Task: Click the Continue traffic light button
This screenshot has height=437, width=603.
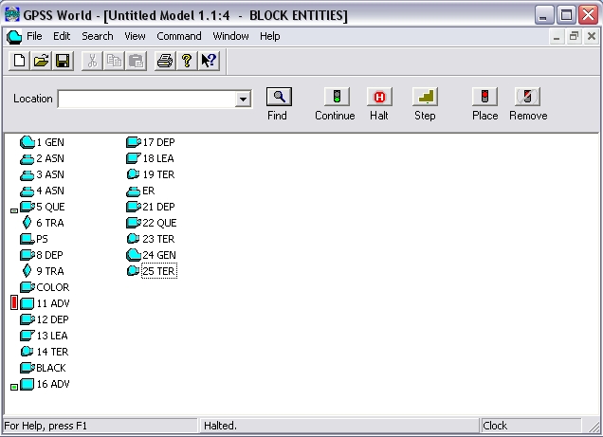Action: 337,97
